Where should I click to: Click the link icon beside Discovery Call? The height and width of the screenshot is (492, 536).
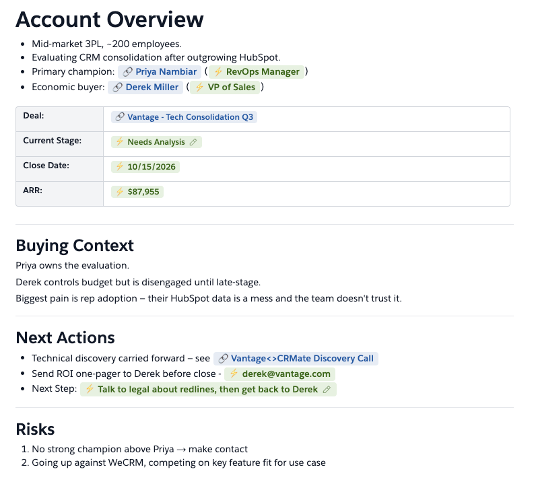(223, 359)
